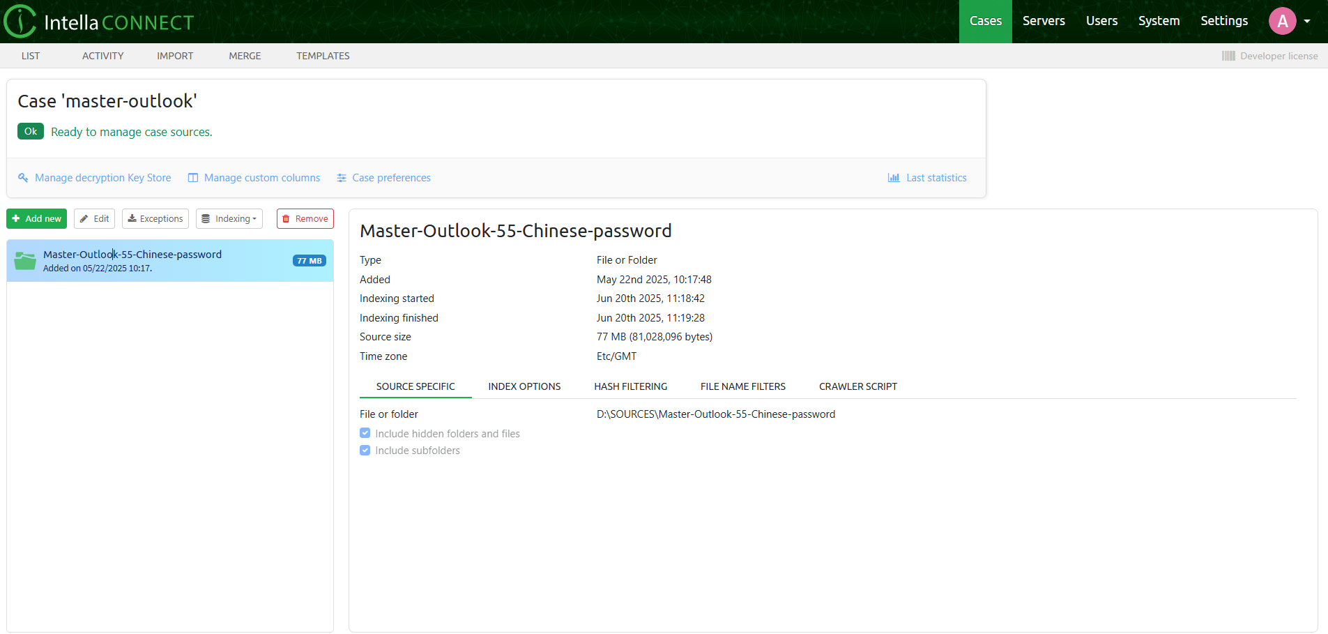Open the Hash Filtering tab
The height and width of the screenshot is (634, 1328).
630,386
